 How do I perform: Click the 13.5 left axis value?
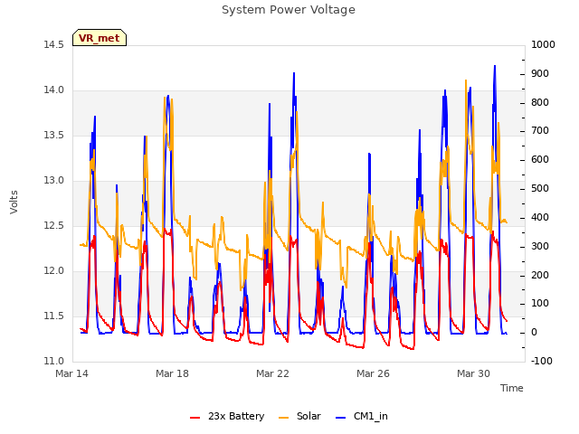point(53,135)
